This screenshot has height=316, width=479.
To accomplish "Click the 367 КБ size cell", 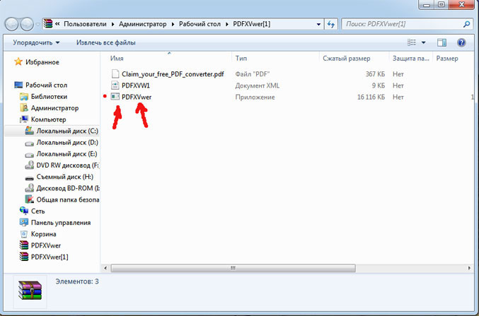I will click(375, 74).
